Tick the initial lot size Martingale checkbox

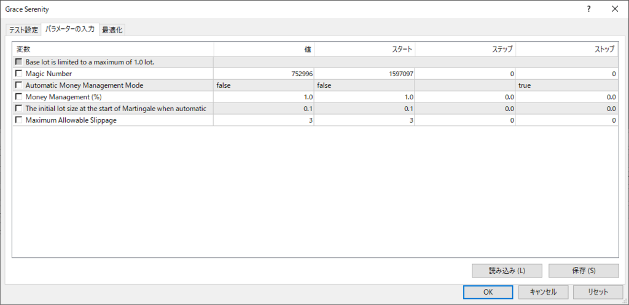[19, 109]
